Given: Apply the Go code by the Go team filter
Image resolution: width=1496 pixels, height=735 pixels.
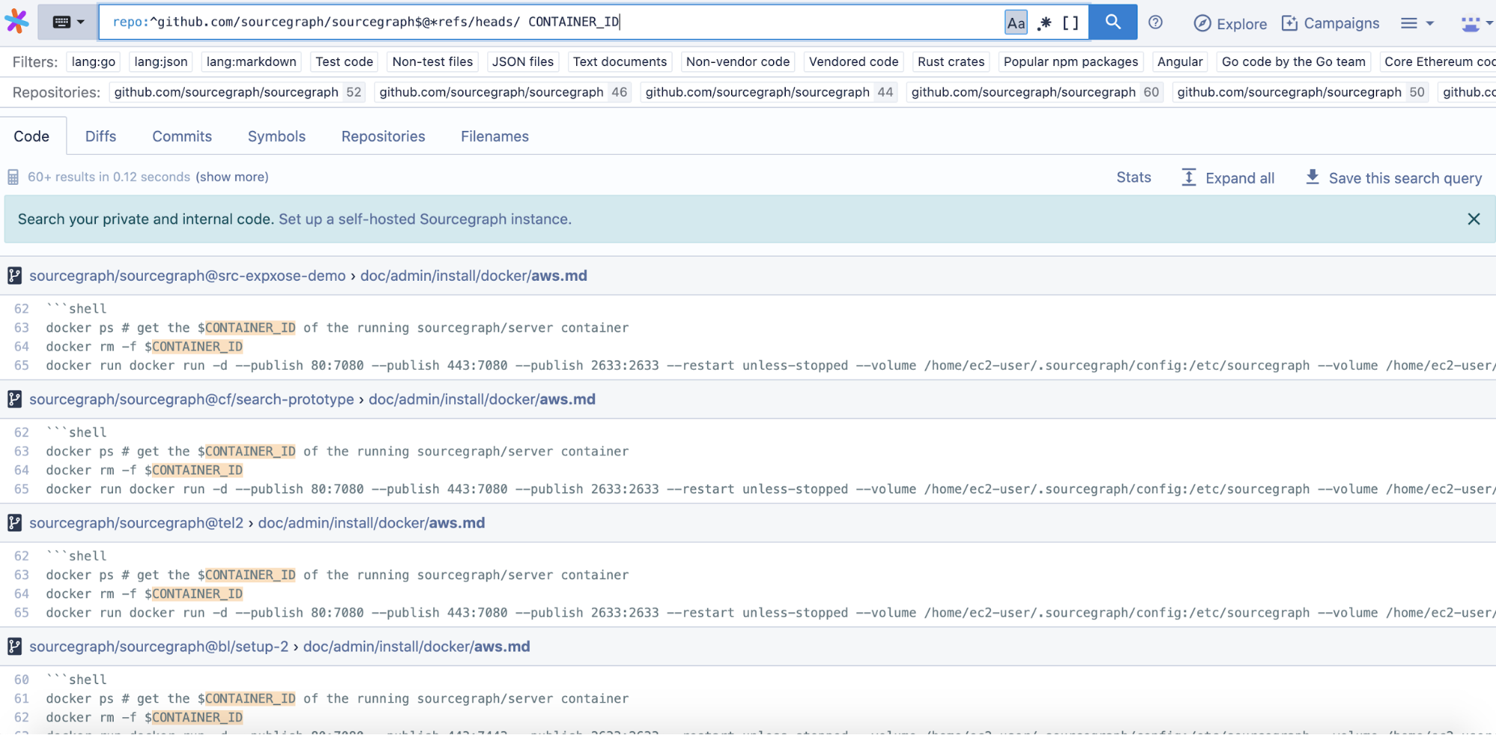Looking at the screenshot, I should coord(1294,62).
